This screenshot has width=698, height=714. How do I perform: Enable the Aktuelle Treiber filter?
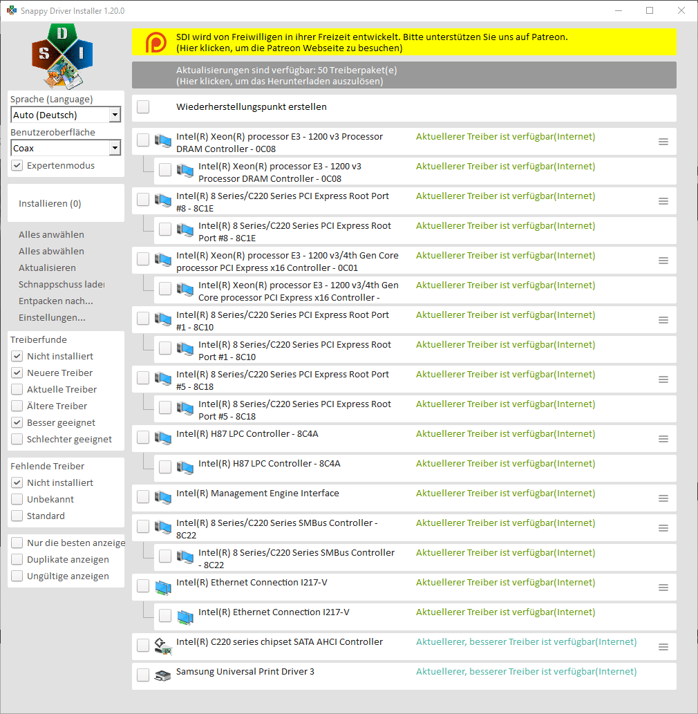pyautogui.click(x=17, y=389)
